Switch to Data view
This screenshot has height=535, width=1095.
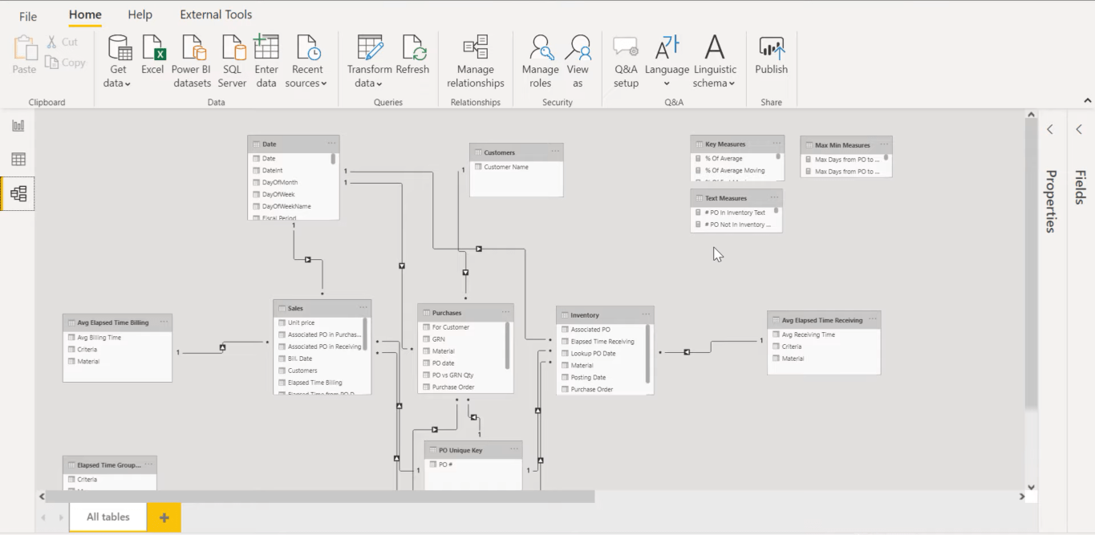(18, 159)
